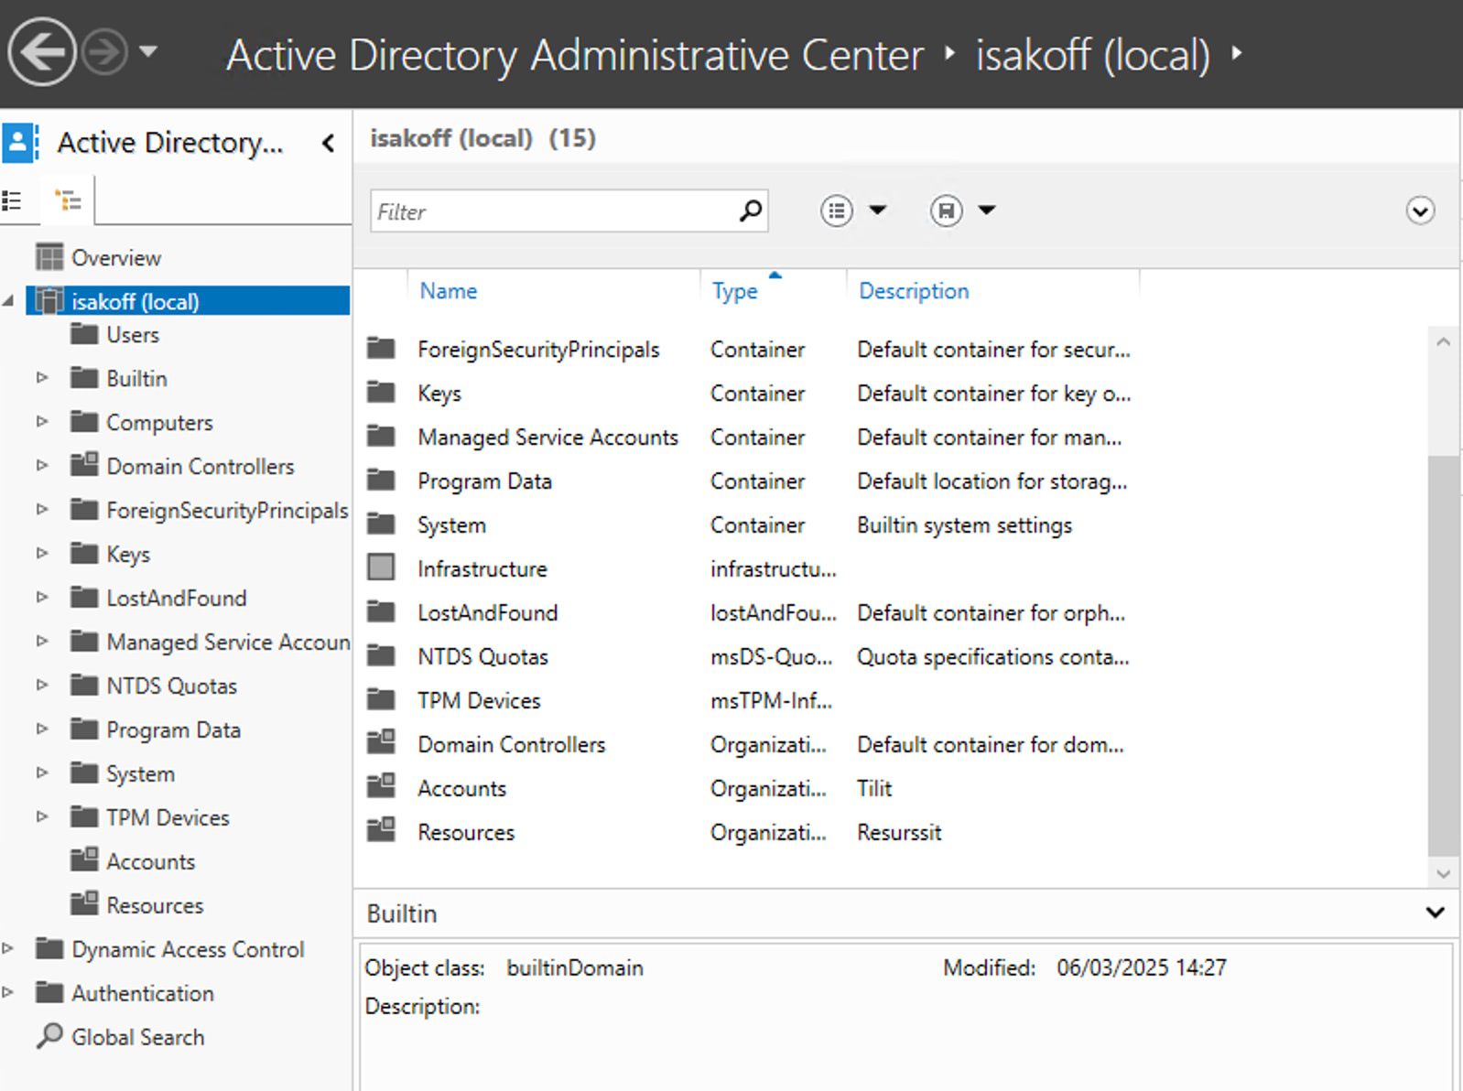Collapse the Builtin details preview pane
Image resolution: width=1463 pixels, height=1091 pixels.
[x=1435, y=913]
